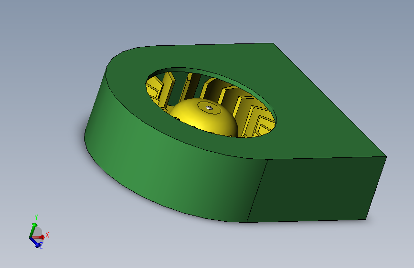Select the small gray screw on the dome

coord(209,108)
